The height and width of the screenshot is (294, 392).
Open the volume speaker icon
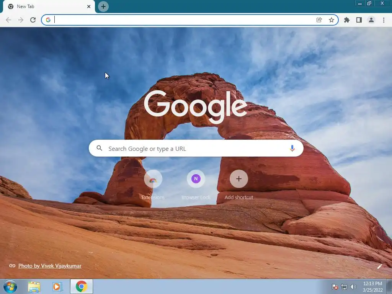353,287
